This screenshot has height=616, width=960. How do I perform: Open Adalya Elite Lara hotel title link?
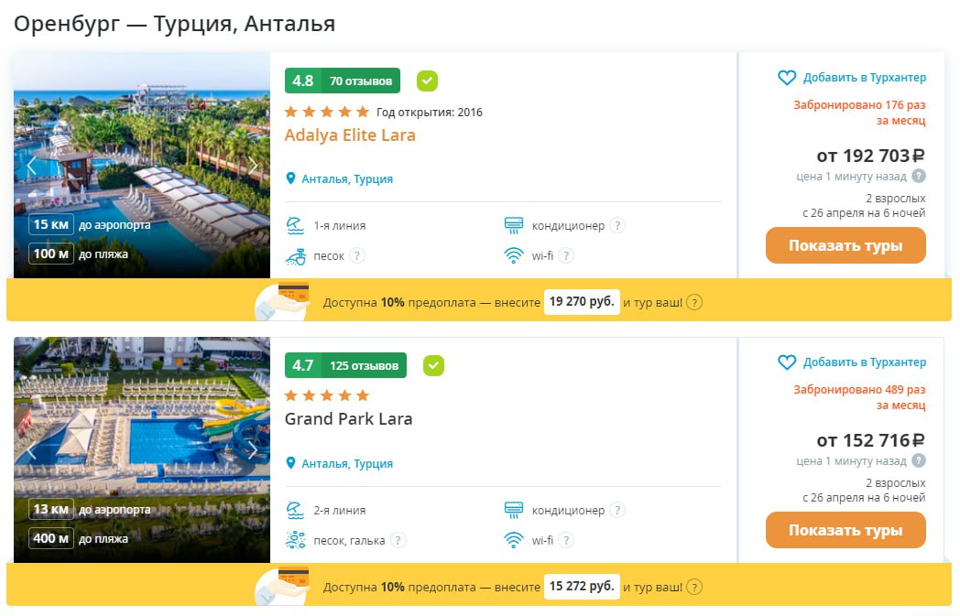[x=350, y=135]
